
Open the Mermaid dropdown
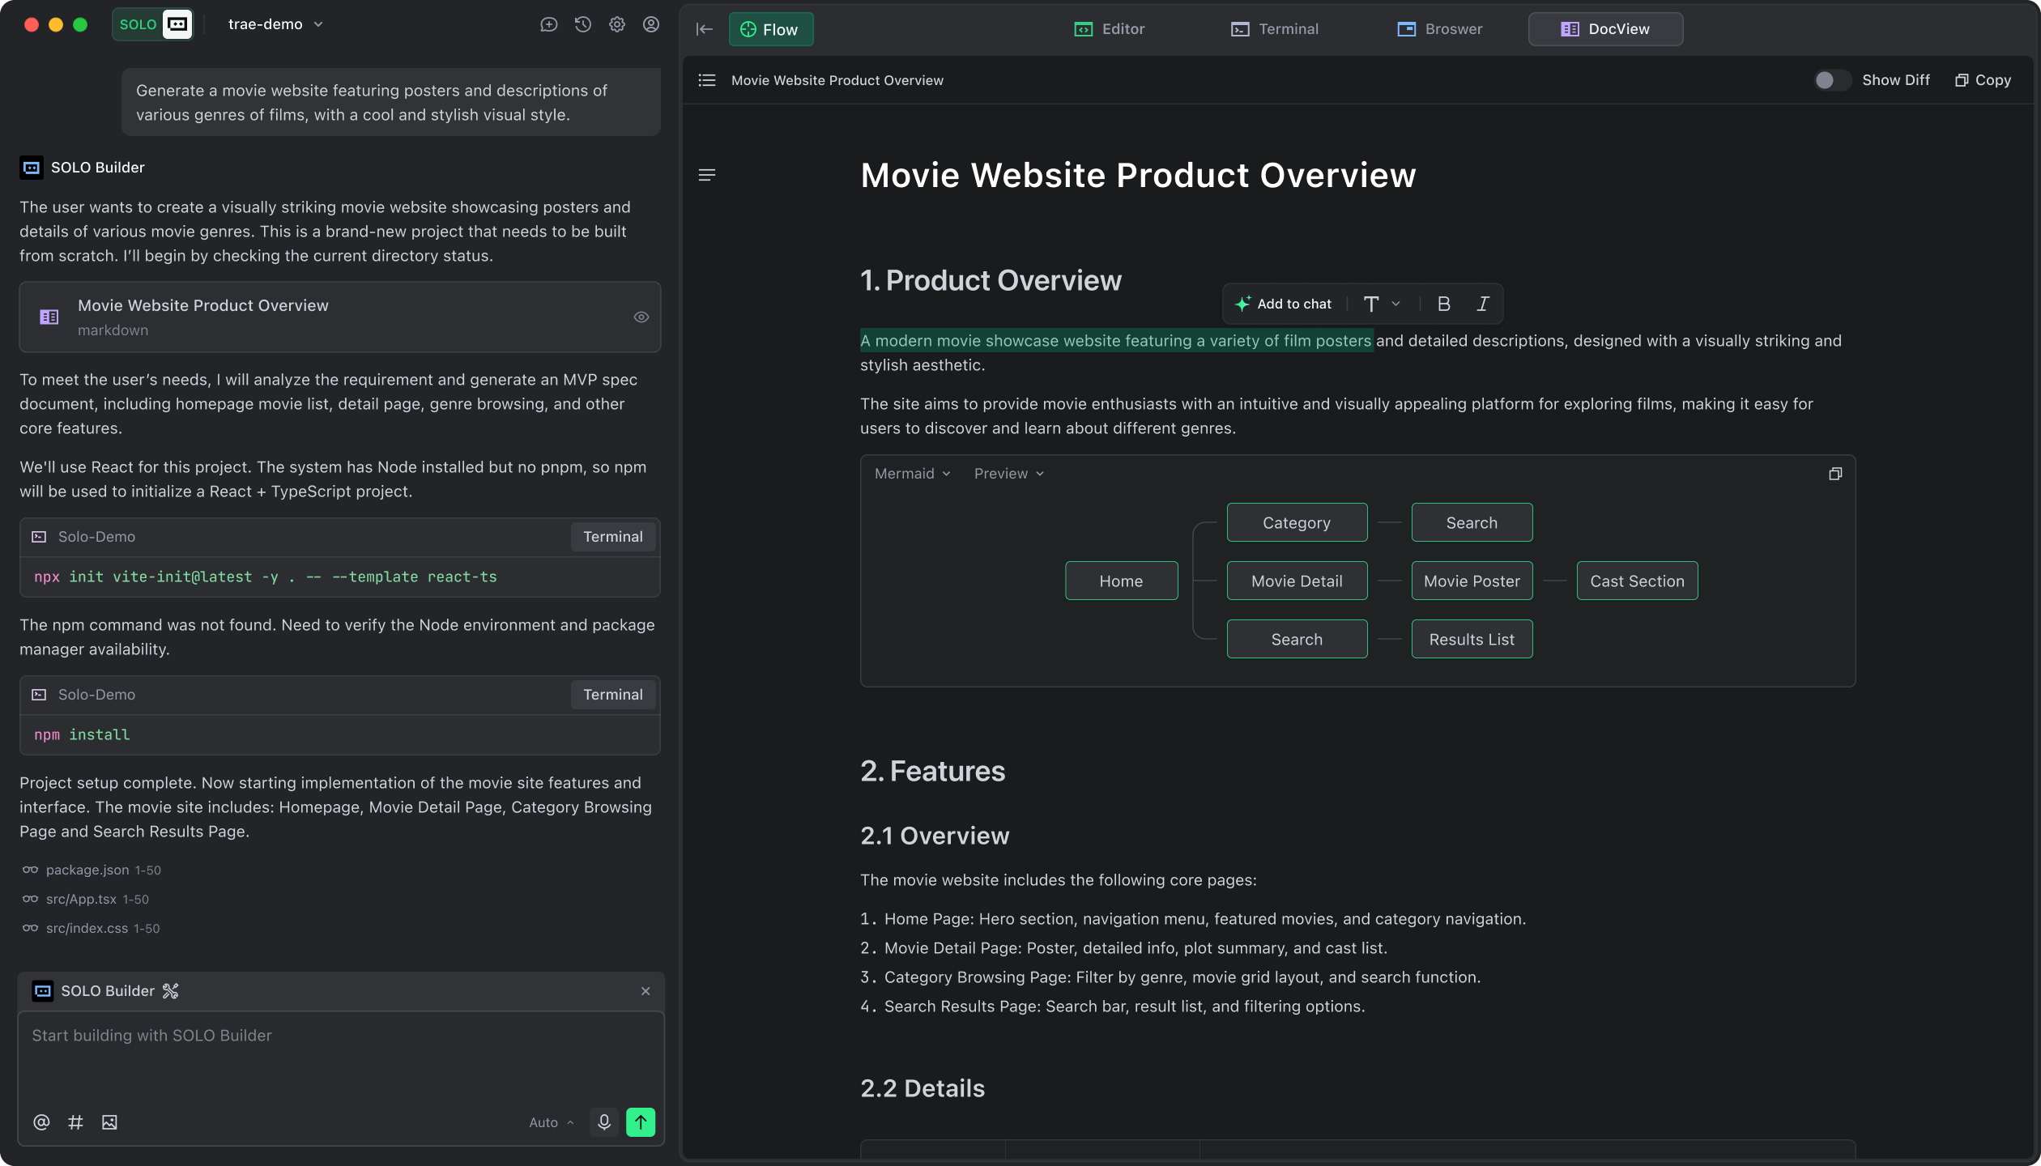pos(911,473)
